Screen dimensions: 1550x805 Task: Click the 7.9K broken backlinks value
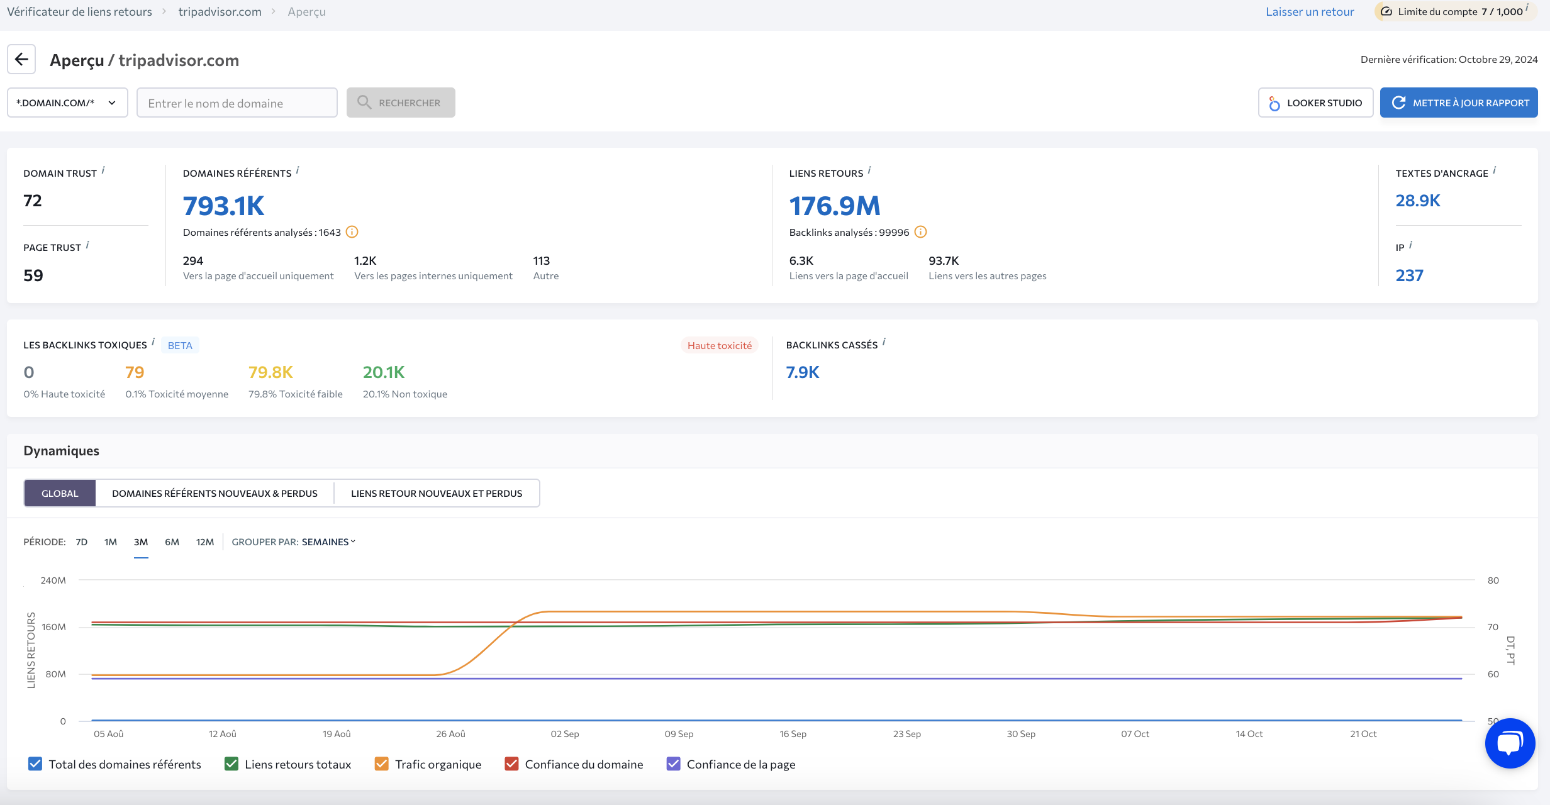803,372
